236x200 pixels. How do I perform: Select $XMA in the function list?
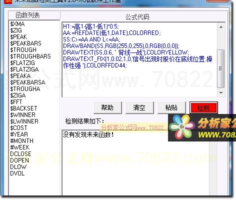click(x=17, y=24)
